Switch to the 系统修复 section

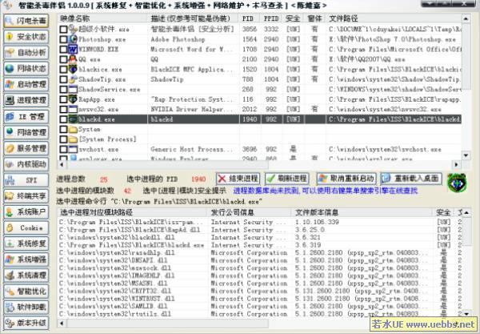pyautogui.click(x=26, y=244)
